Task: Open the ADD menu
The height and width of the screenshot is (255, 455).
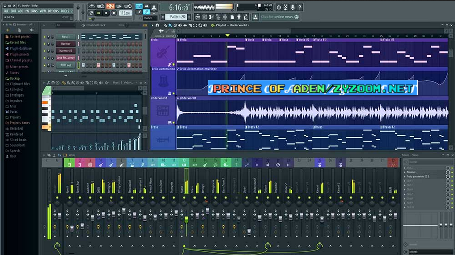Action: coord(21,11)
